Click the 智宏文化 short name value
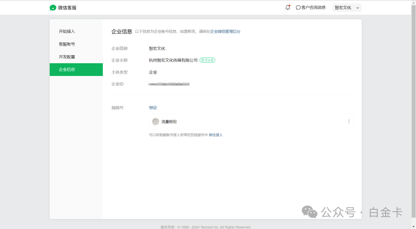 click(157, 48)
